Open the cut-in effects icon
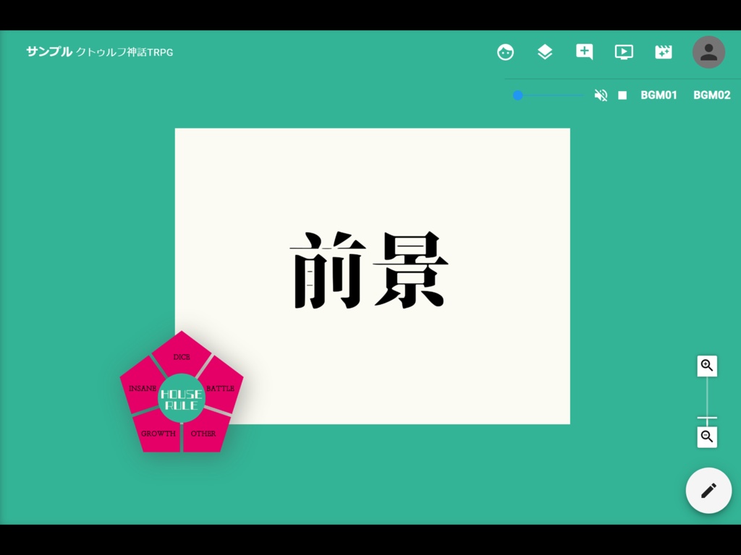 click(x=663, y=52)
